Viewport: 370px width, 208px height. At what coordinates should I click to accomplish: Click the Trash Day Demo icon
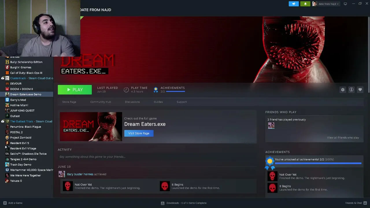pyautogui.click(x=7, y=164)
